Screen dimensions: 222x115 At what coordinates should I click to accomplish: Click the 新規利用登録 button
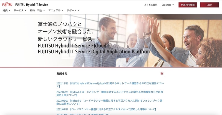point(188,5)
